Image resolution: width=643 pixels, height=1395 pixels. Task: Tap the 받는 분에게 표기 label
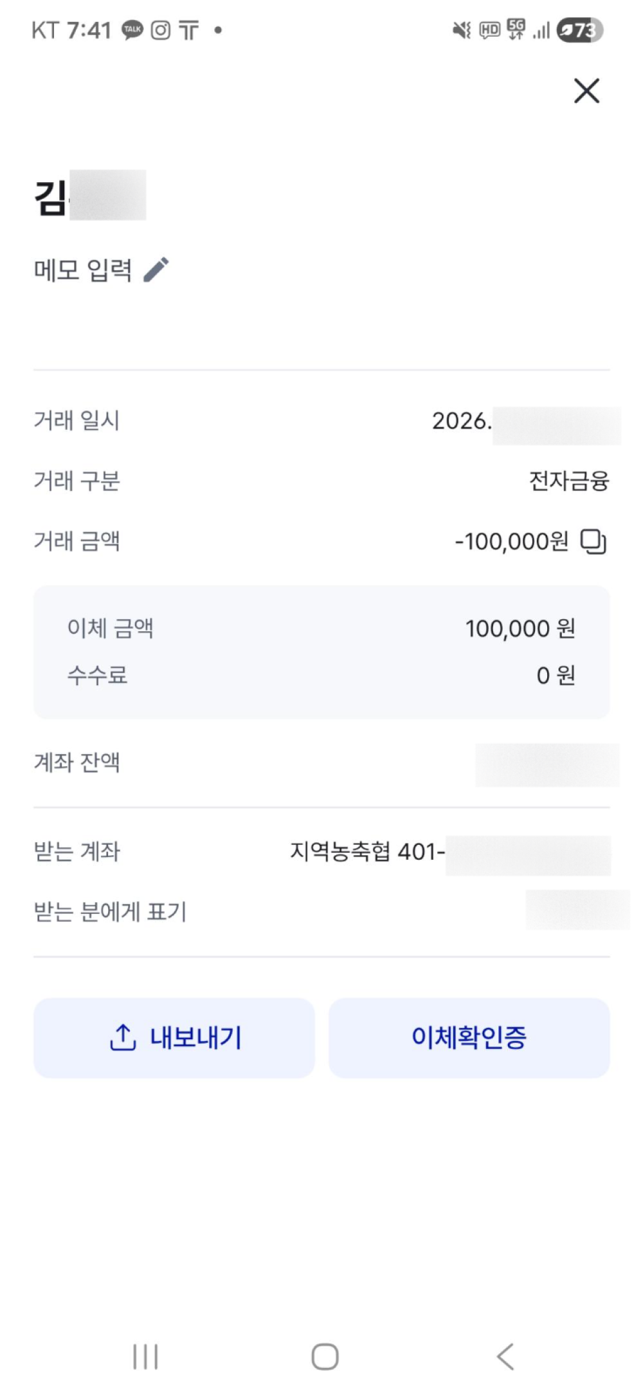click(x=110, y=912)
